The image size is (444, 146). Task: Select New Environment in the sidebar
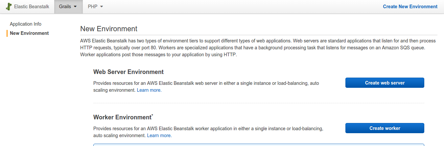[29, 33]
